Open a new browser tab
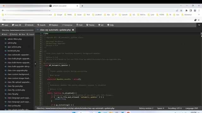The image size is (202, 113). coord(82,6)
